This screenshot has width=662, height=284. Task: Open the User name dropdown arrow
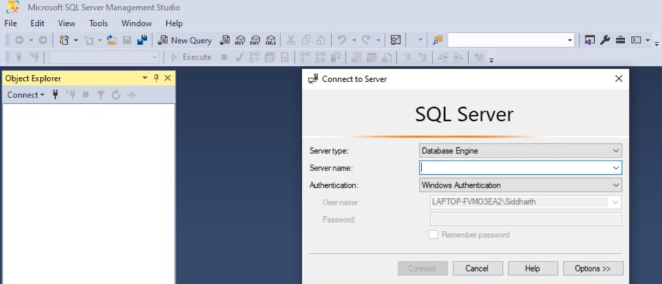tap(616, 202)
